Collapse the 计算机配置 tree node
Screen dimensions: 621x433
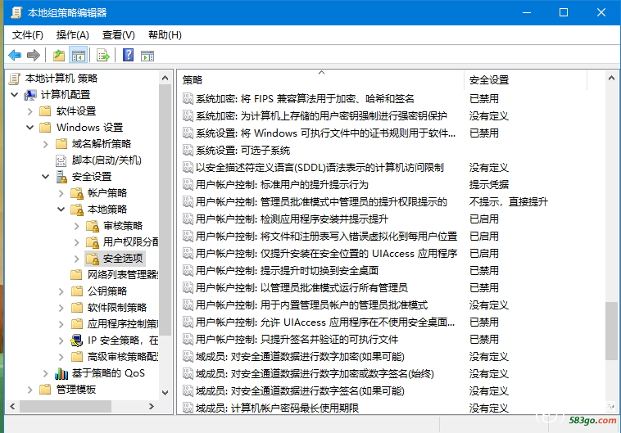point(15,95)
